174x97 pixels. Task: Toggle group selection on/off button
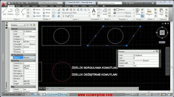click(x=142, y=16)
